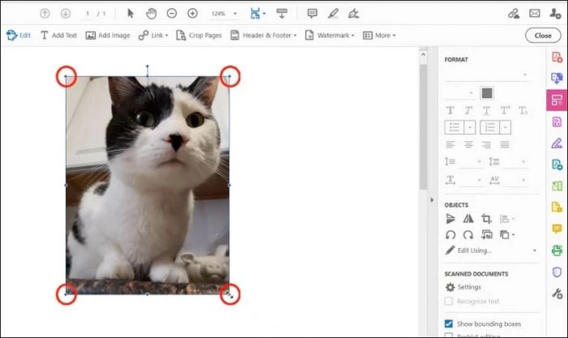
Task: Select the Crop image tool
Action: click(486, 219)
